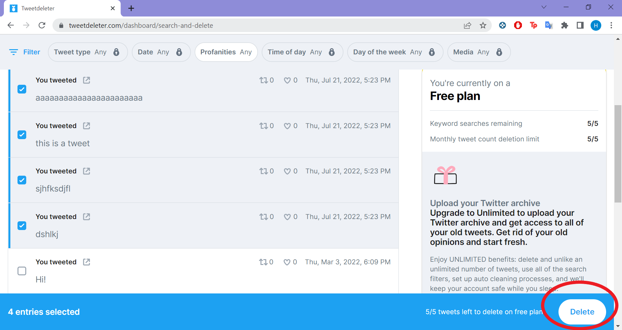Open the Day of the week filter dropdown
622x330 pixels.
click(x=395, y=52)
